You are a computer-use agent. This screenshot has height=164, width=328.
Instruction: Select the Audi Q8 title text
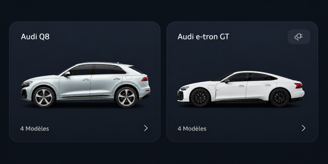[x=35, y=37]
